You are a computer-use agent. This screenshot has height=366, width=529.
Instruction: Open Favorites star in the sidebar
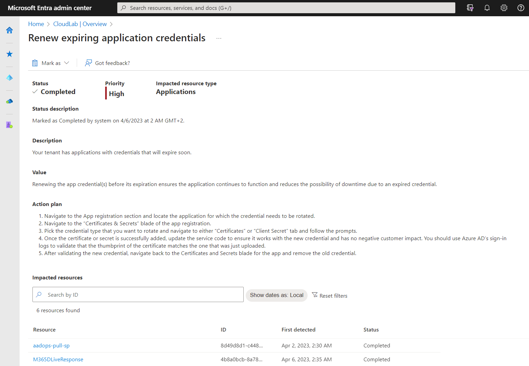point(9,54)
